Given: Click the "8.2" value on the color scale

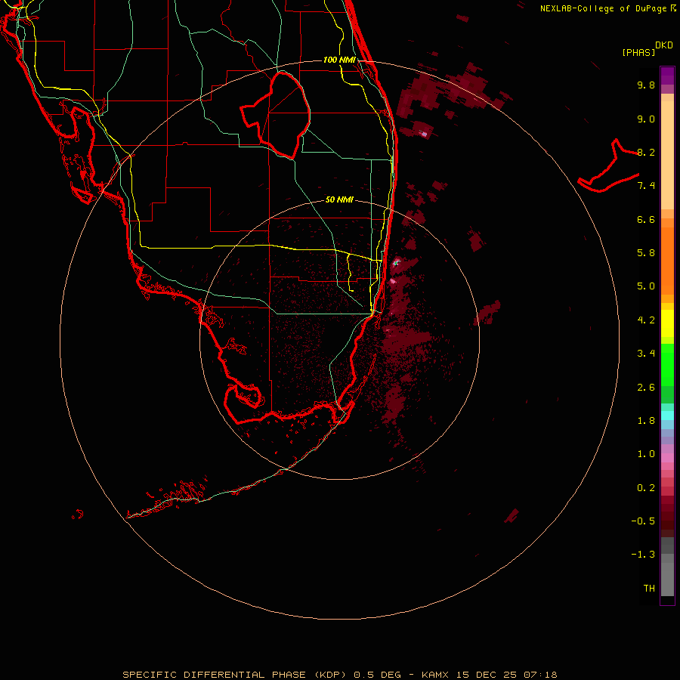Looking at the screenshot, I should coord(646,152).
